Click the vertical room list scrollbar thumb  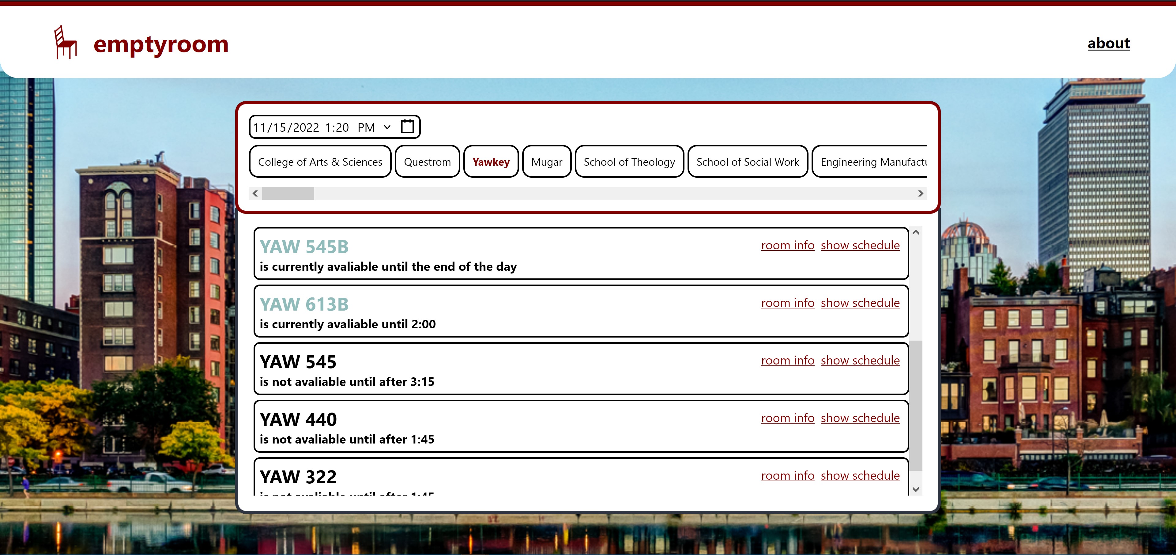point(915,405)
